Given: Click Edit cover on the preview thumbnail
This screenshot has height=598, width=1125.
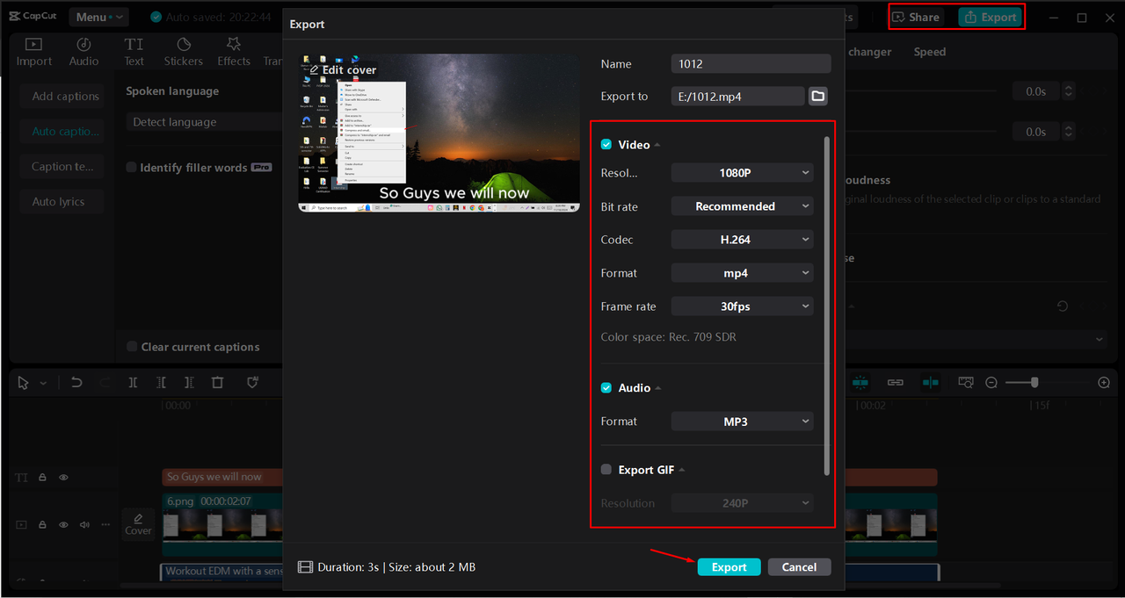Looking at the screenshot, I should tap(343, 69).
